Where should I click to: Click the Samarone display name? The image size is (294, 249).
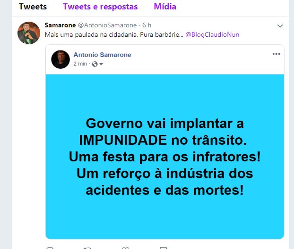point(60,25)
